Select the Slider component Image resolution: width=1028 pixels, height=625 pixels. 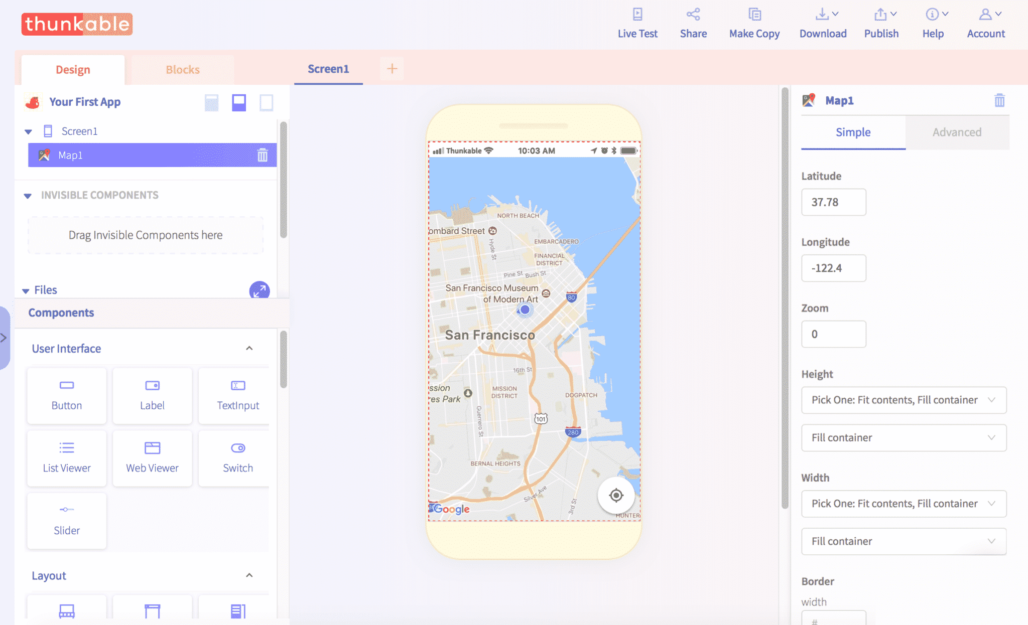pos(67,520)
